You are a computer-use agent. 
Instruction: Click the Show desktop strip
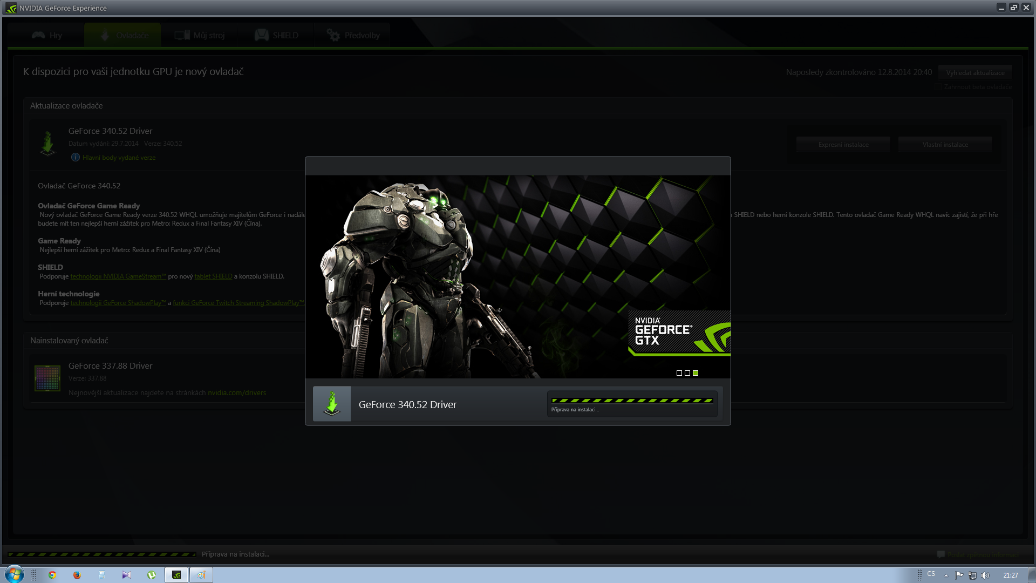pos(1032,575)
